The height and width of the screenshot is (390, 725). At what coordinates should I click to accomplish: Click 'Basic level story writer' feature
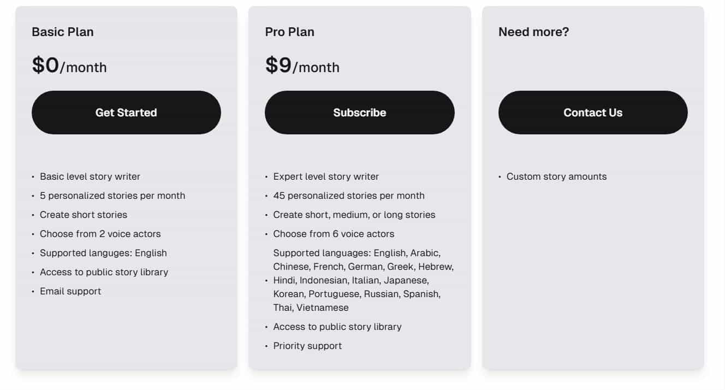[x=90, y=176]
